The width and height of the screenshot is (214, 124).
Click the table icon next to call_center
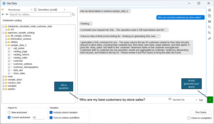click(11, 48)
